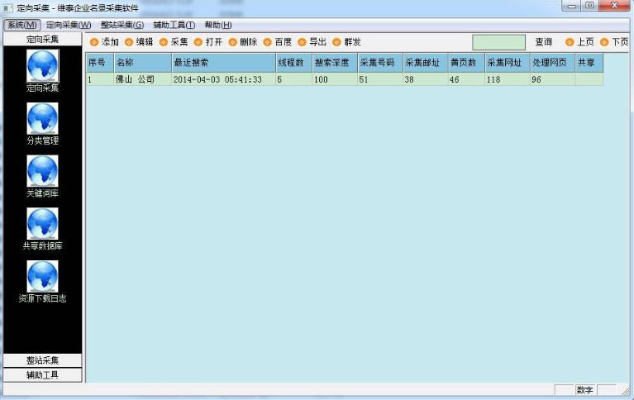Click the search input field beside 查询
The height and width of the screenshot is (400, 634).
pyautogui.click(x=498, y=42)
